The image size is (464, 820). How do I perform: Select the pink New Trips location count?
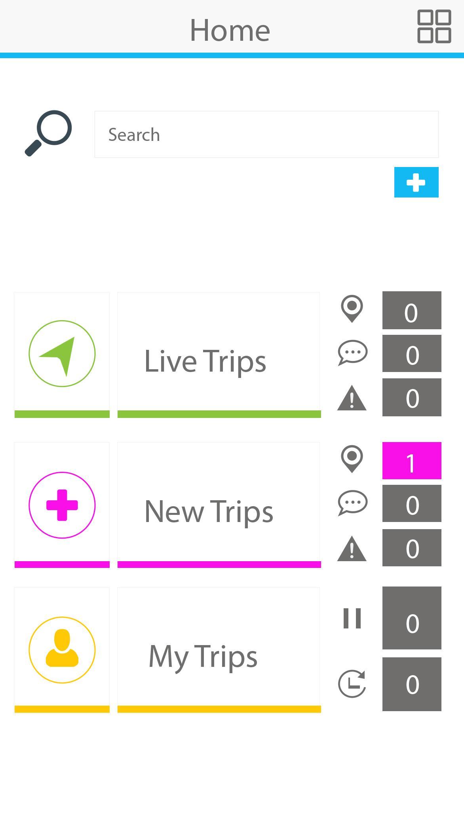[412, 461]
